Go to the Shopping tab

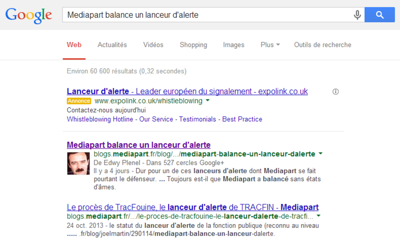pyautogui.click(x=193, y=45)
